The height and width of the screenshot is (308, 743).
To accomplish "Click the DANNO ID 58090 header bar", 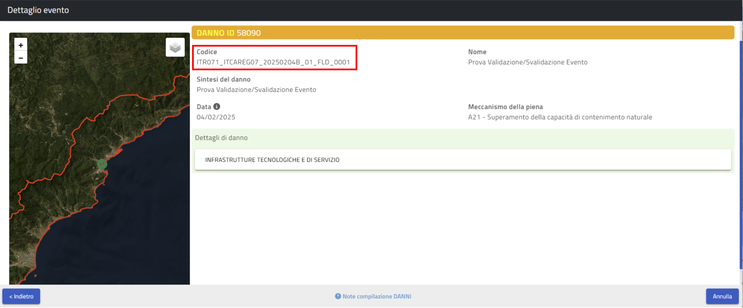I will click(x=462, y=33).
